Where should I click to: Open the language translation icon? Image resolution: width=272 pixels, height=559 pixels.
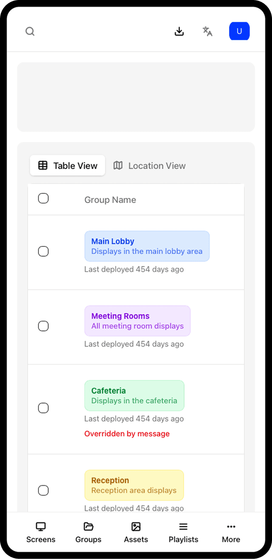coord(207,31)
